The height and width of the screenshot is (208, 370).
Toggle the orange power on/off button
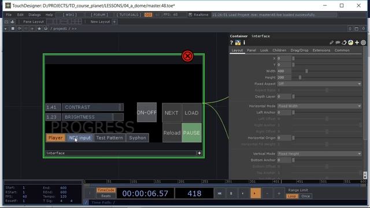[x=148, y=14]
